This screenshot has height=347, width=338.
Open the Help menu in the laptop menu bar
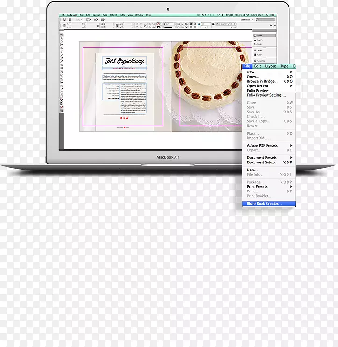pyautogui.click(x=148, y=15)
